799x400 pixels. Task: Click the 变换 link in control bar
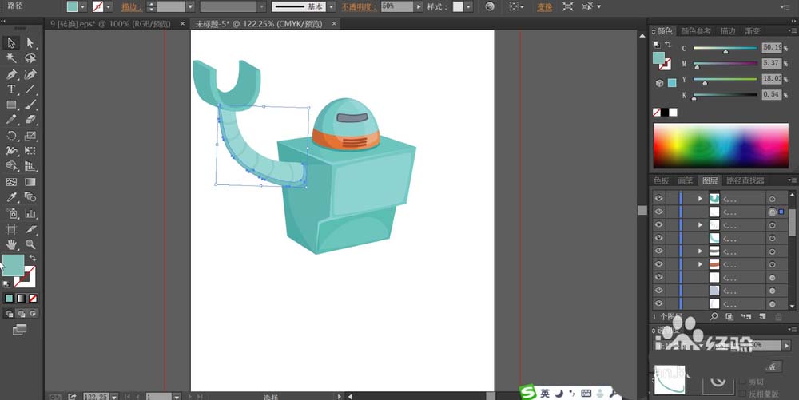point(543,6)
